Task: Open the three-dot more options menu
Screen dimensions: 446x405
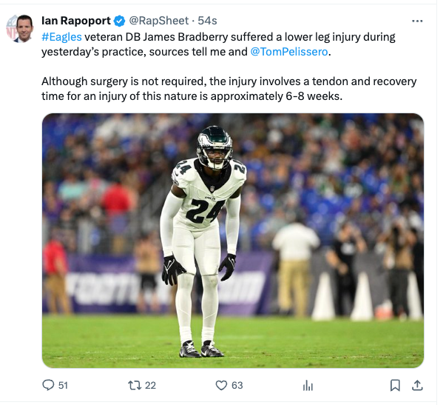Action: click(x=417, y=21)
